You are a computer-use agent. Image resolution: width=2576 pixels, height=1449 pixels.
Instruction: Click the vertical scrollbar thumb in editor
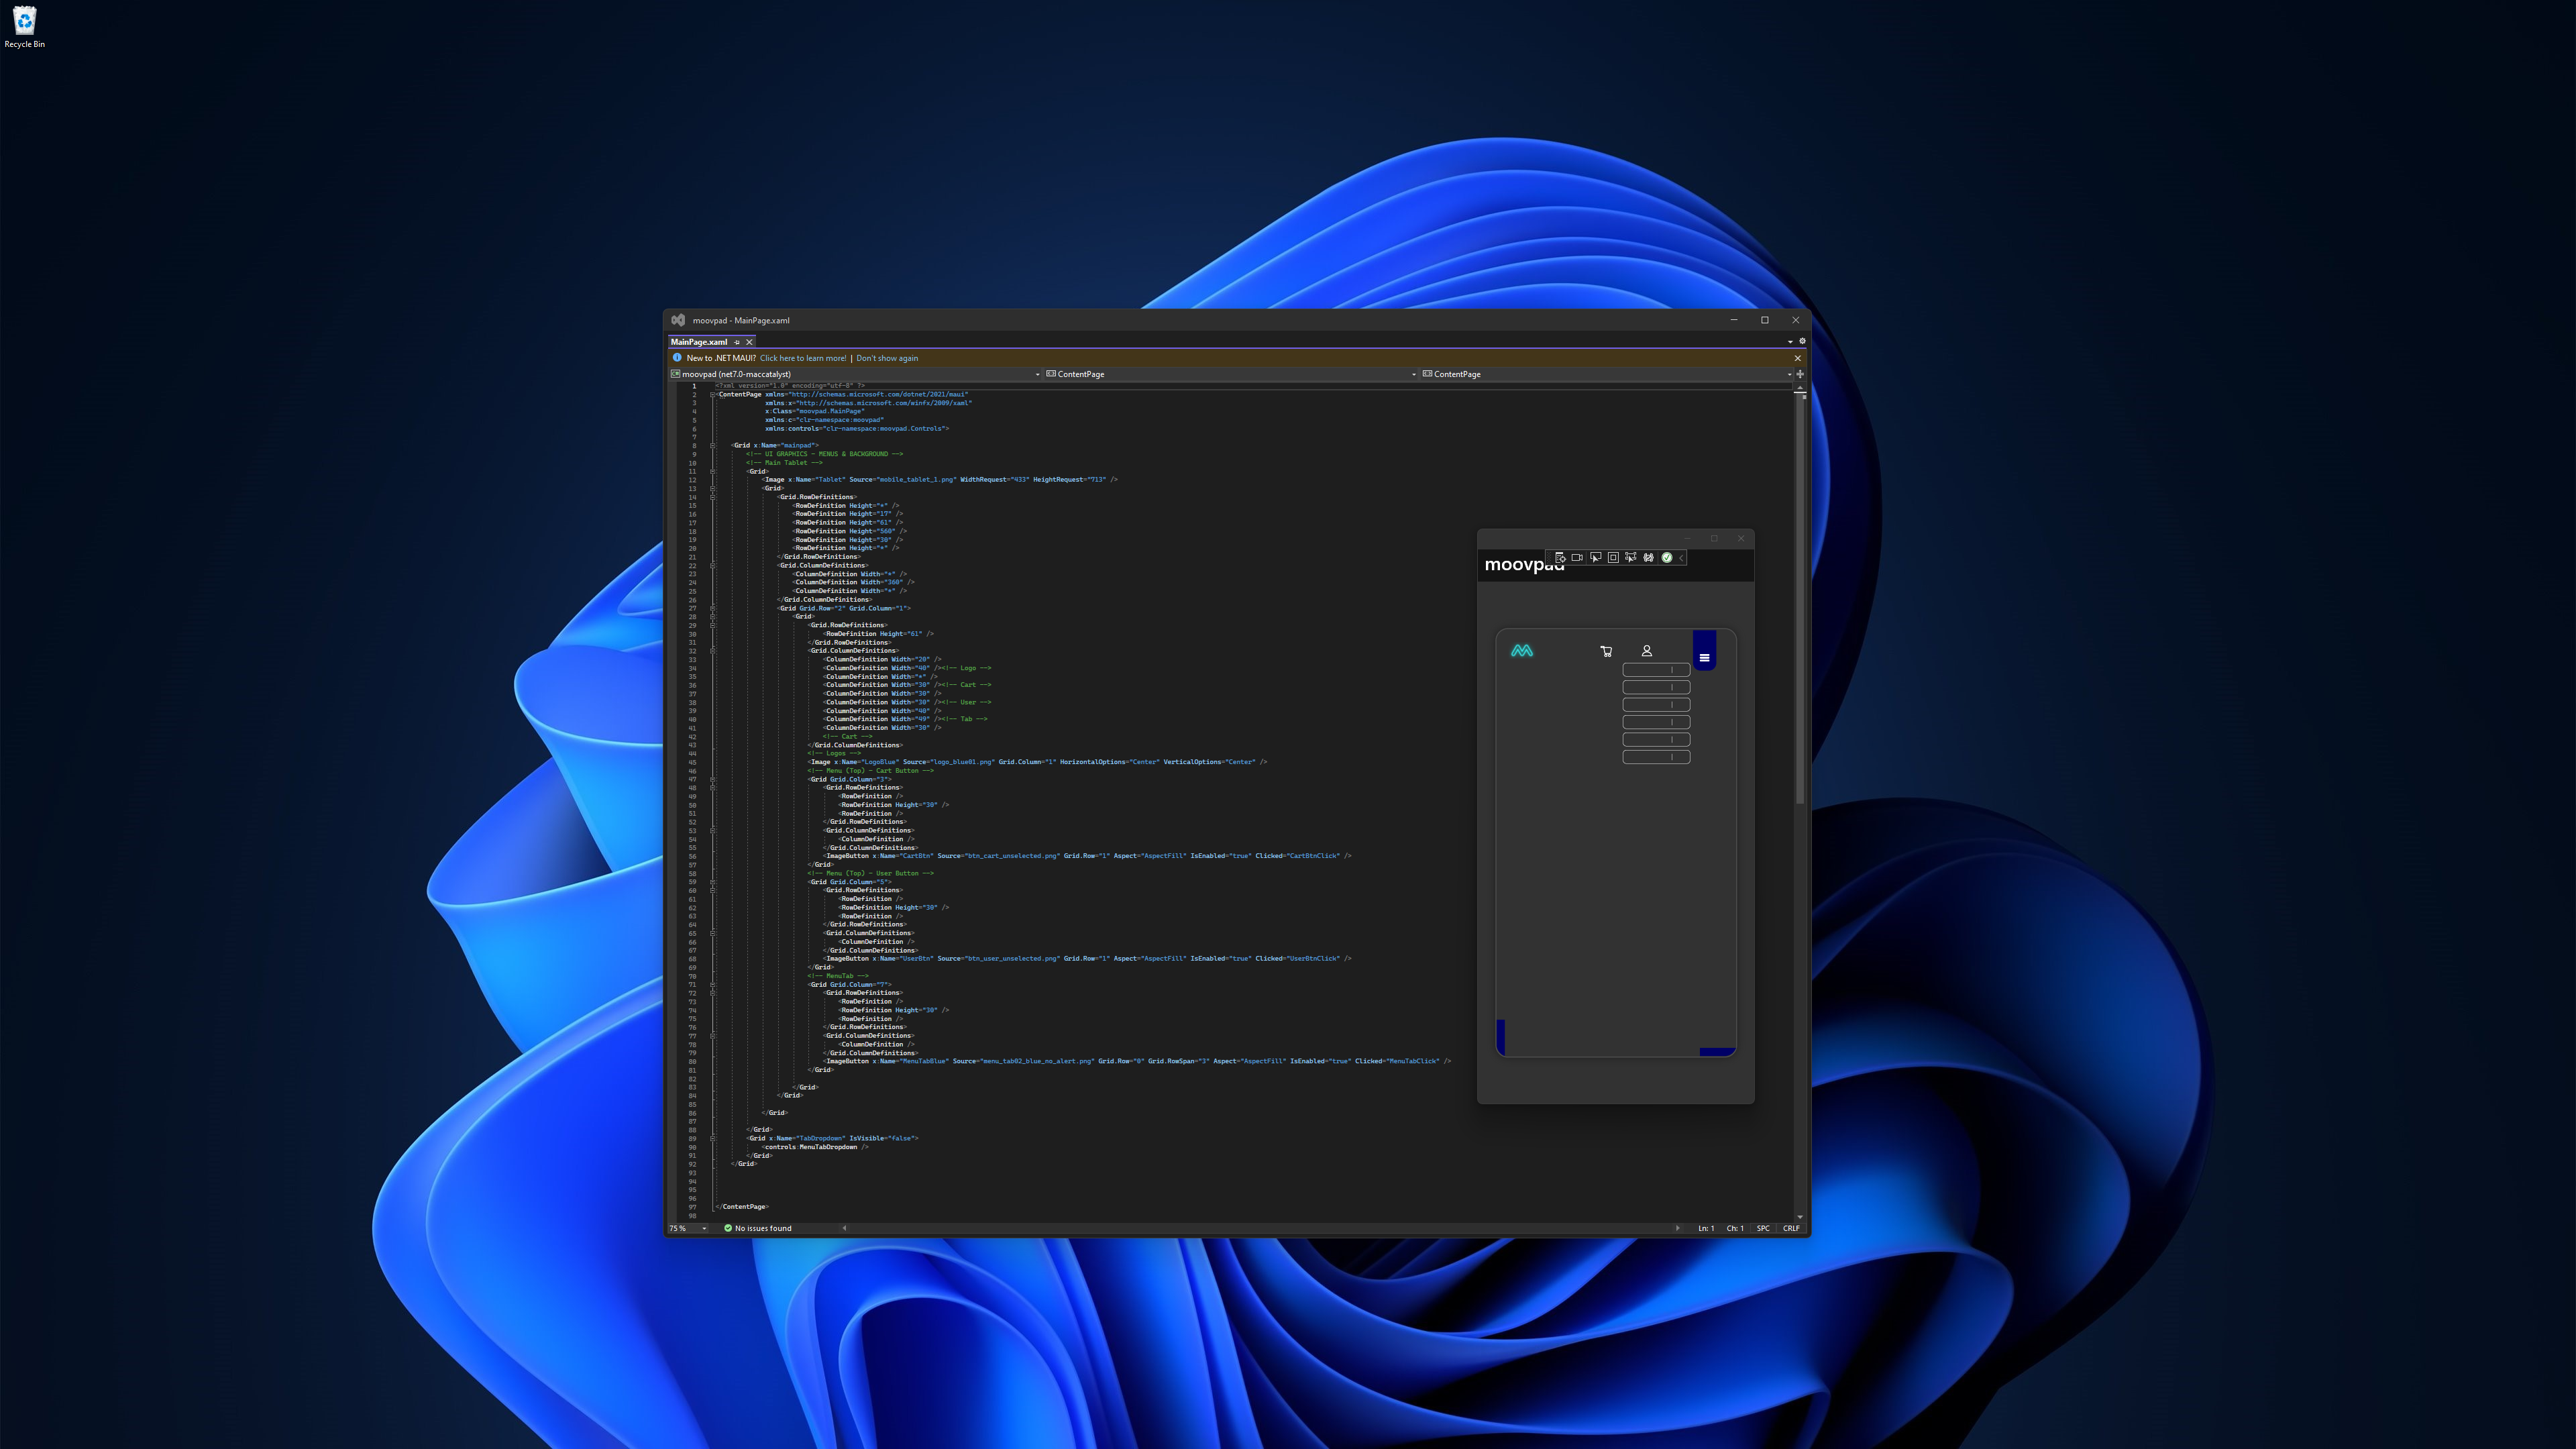click(x=1800, y=598)
